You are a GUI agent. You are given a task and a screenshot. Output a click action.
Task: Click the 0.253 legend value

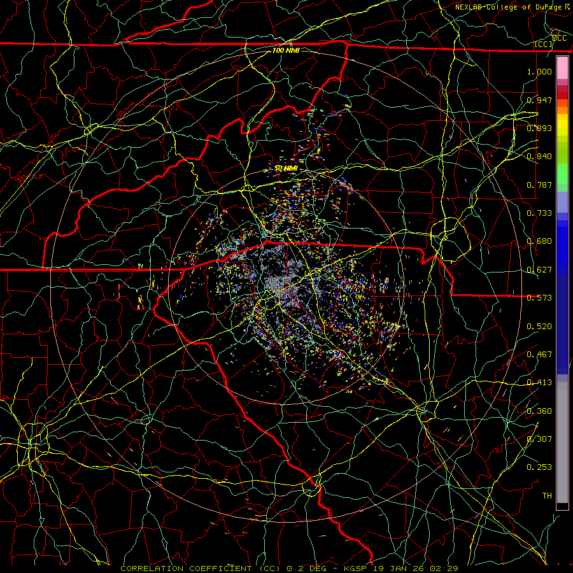pyautogui.click(x=539, y=467)
